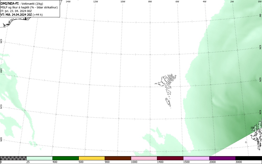Click the pink 1000–1400 legend swatch
This screenshot has height=164, width=262.
click(x=144, y=158)
